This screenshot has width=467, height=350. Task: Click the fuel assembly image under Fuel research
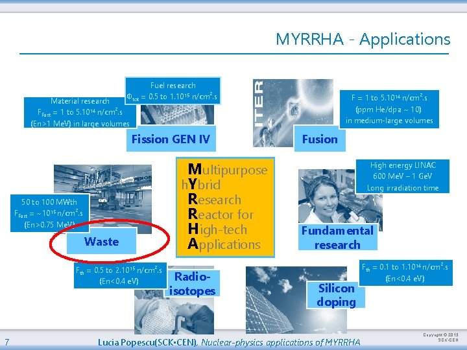pyautogui.click(x=177, y=115)
